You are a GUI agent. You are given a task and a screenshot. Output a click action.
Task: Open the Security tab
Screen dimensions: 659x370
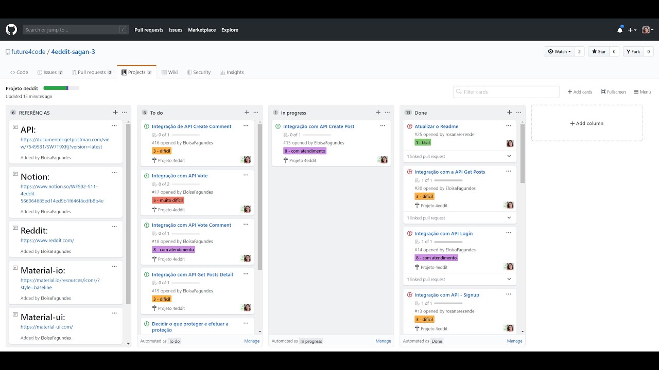click(x=199, y=72)
